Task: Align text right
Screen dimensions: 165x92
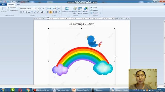Action: pos(54,12)
